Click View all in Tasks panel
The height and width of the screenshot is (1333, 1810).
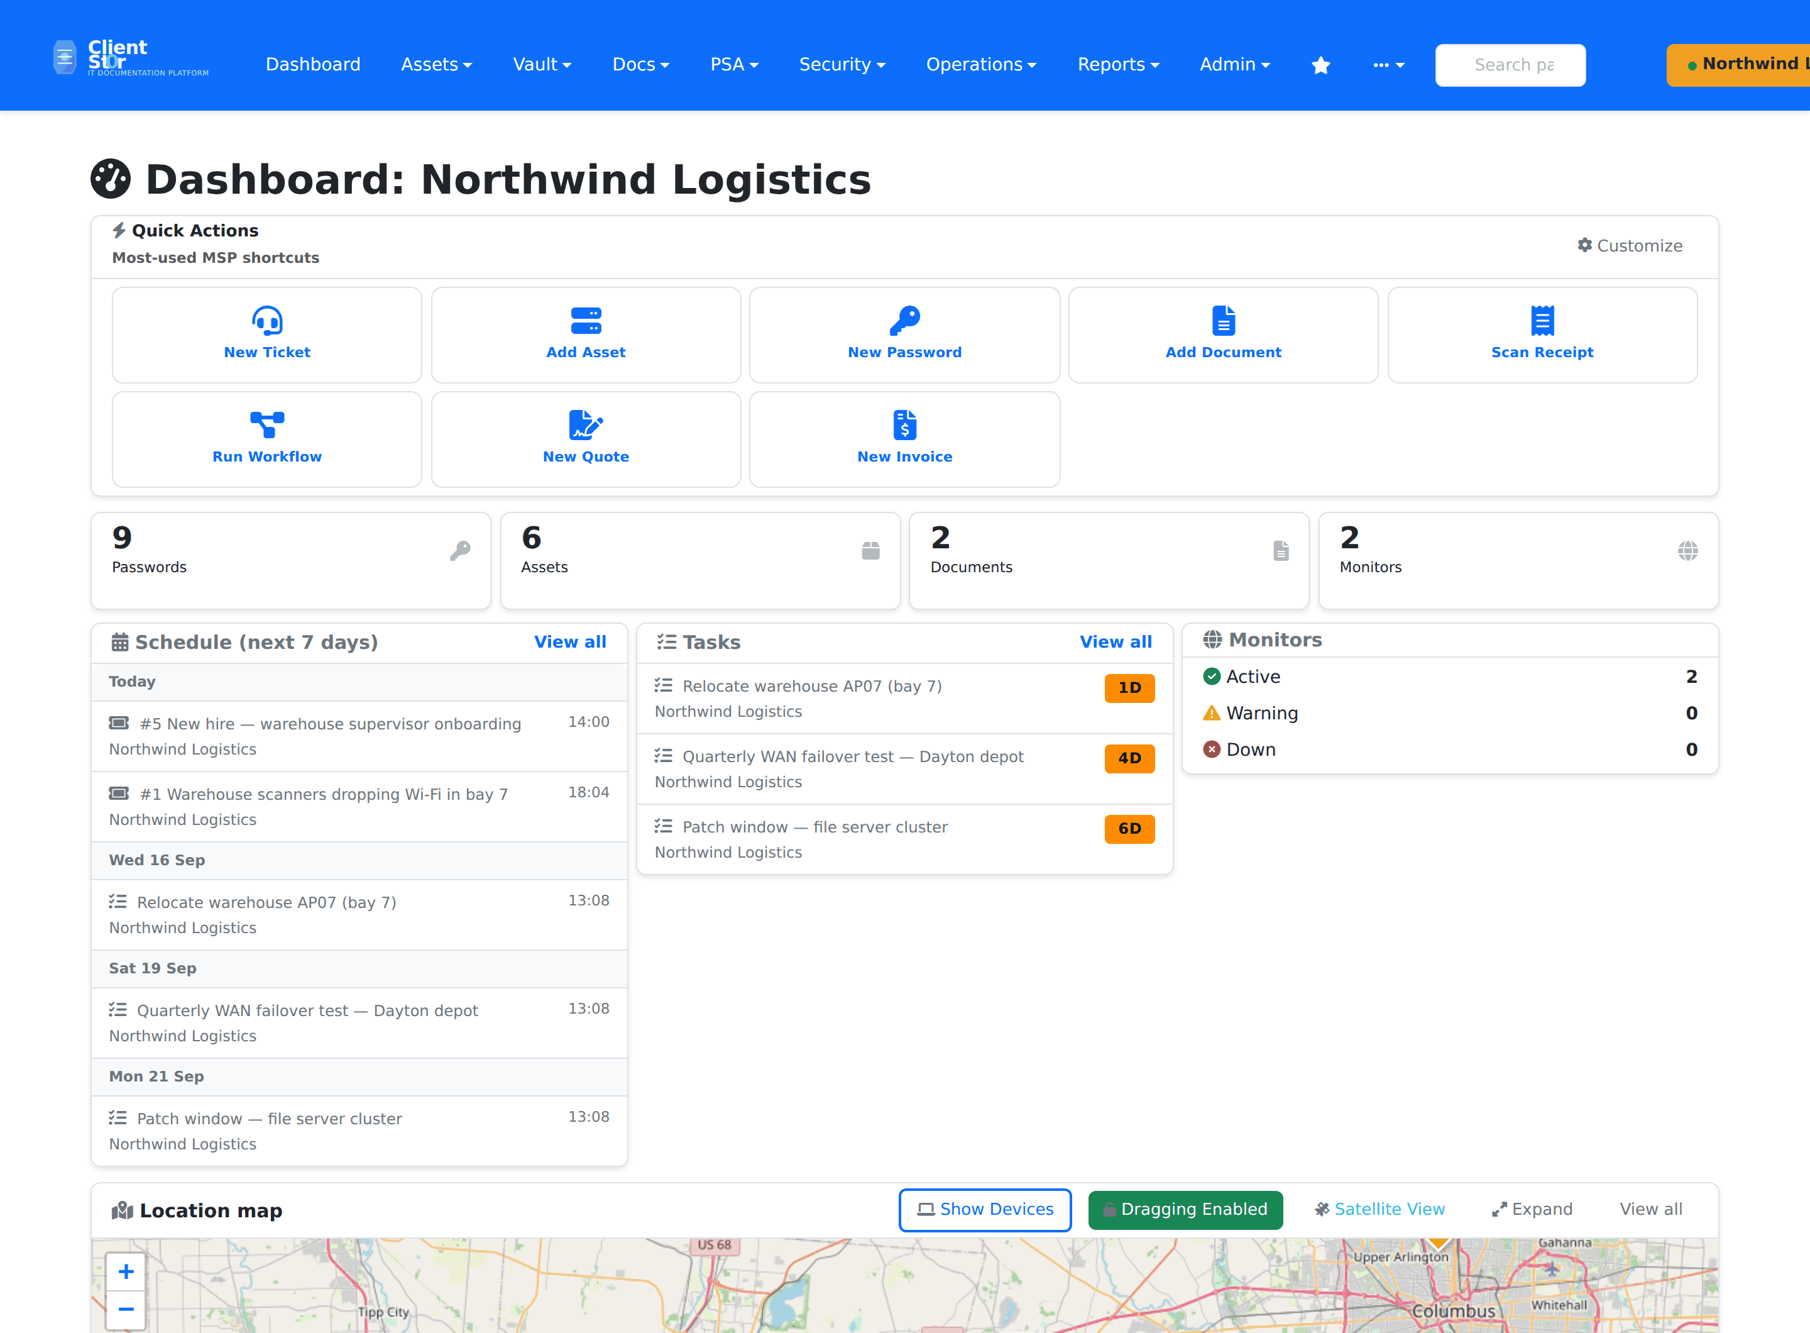pos(1116,641)
